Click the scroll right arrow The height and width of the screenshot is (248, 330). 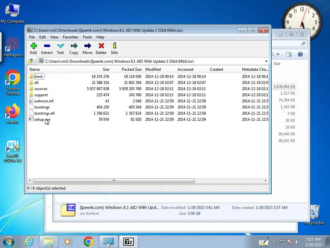click(x=266, y=181)
